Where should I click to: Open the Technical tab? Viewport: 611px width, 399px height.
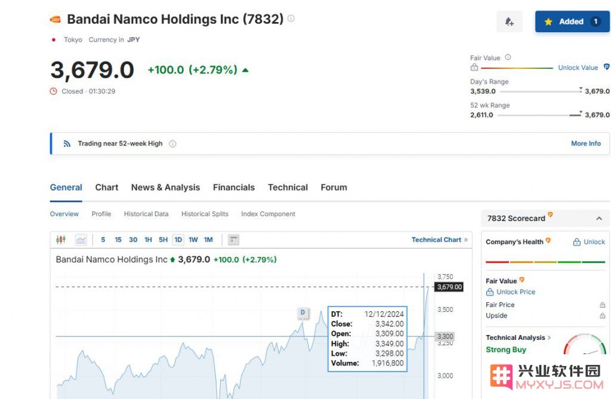pos(288,188)
